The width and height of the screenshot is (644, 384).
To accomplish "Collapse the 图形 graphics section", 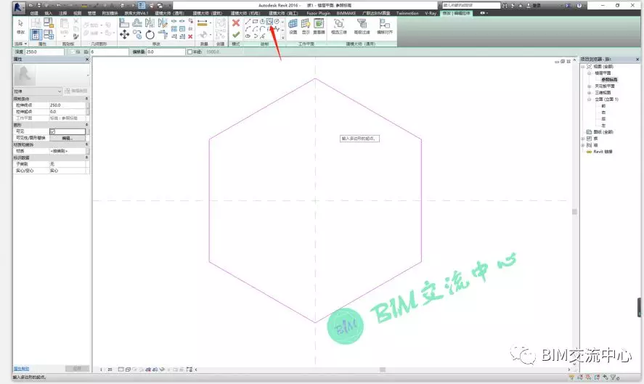I will [x=86, y=125].
